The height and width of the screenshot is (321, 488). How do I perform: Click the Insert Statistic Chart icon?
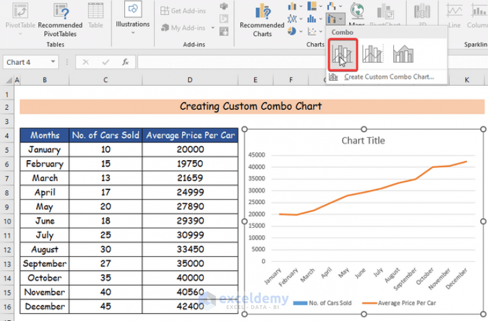(x=312, y=19)
